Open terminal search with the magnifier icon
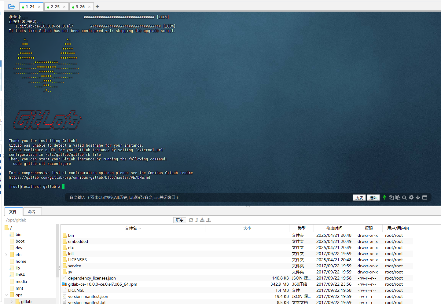This screenshot has width=441, height=304. point(404,197)
